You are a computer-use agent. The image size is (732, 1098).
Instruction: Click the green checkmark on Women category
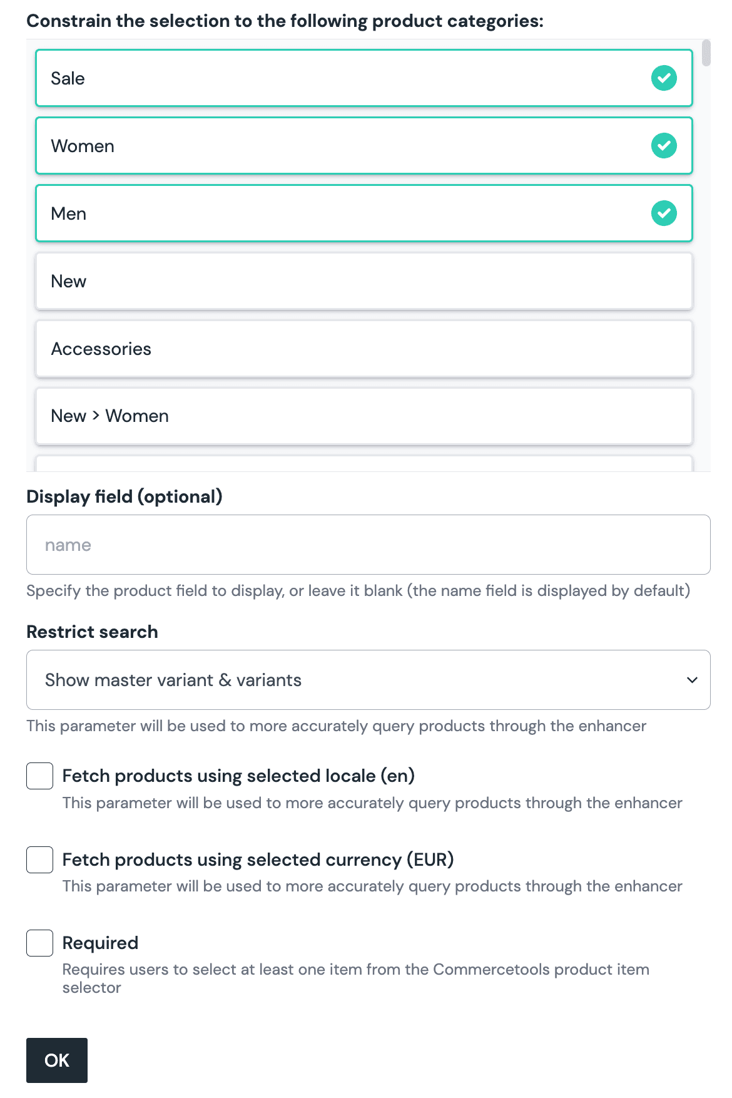click(664, 146)
